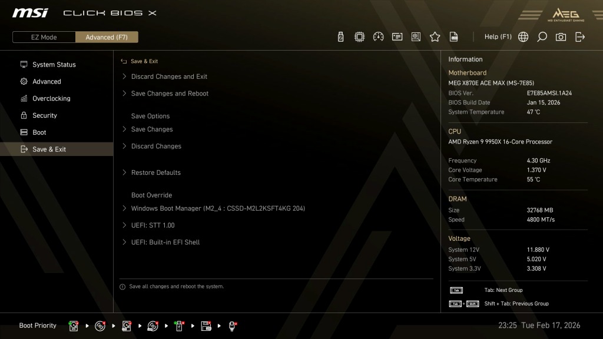Click DRAM speed 4800 MT/s

tap(541, 220)
